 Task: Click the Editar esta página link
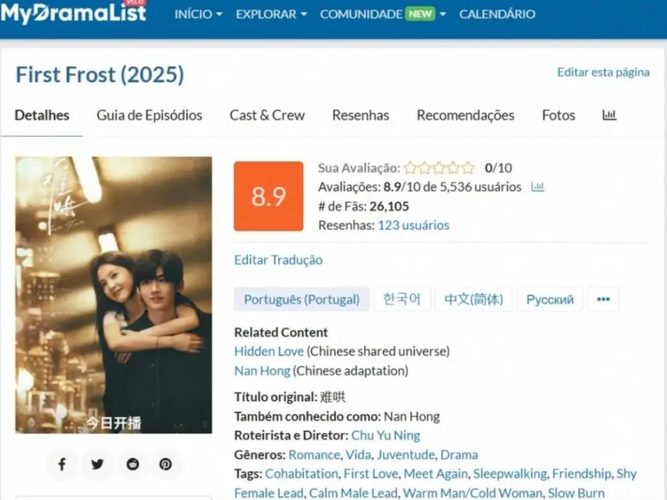pyautogui.click(x=603, y=72)
